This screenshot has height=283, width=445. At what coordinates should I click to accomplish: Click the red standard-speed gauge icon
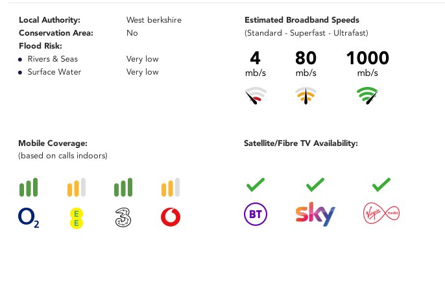[x=256, y=95]
